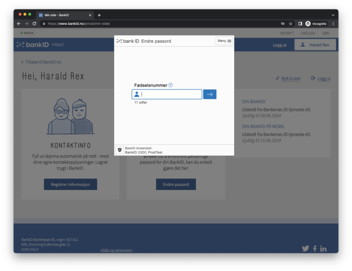Open a new browser tab
The height and width of the screenshot is (271, 352).
(99, 15)
